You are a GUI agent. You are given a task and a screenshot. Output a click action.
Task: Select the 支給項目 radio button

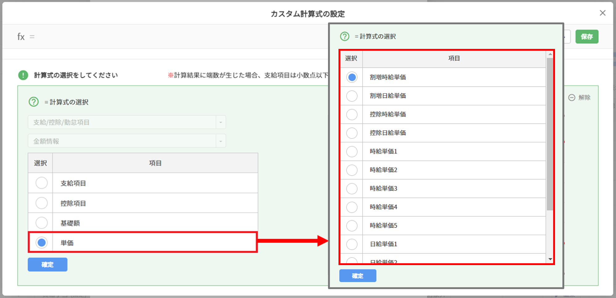42,183
